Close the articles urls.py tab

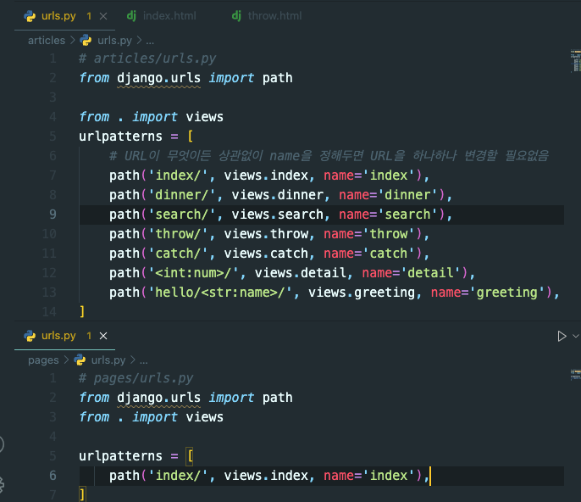click(103, 16)
